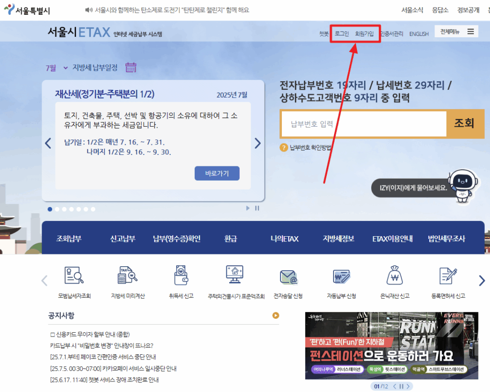Click the 탄소제로 챌린지 announcement text
Screen dimensions: 490x392
click(x=172, y=10)
